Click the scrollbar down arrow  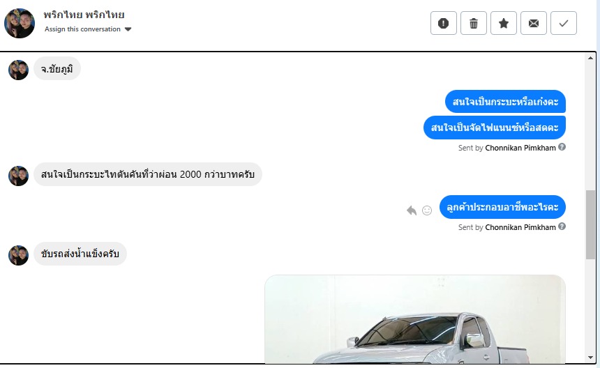pyautogui.click(x=590, y=358)
